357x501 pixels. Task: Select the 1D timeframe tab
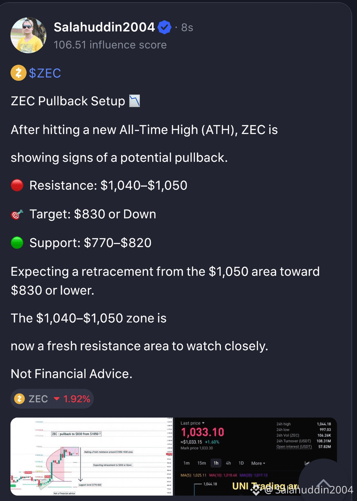coord(241,463)
